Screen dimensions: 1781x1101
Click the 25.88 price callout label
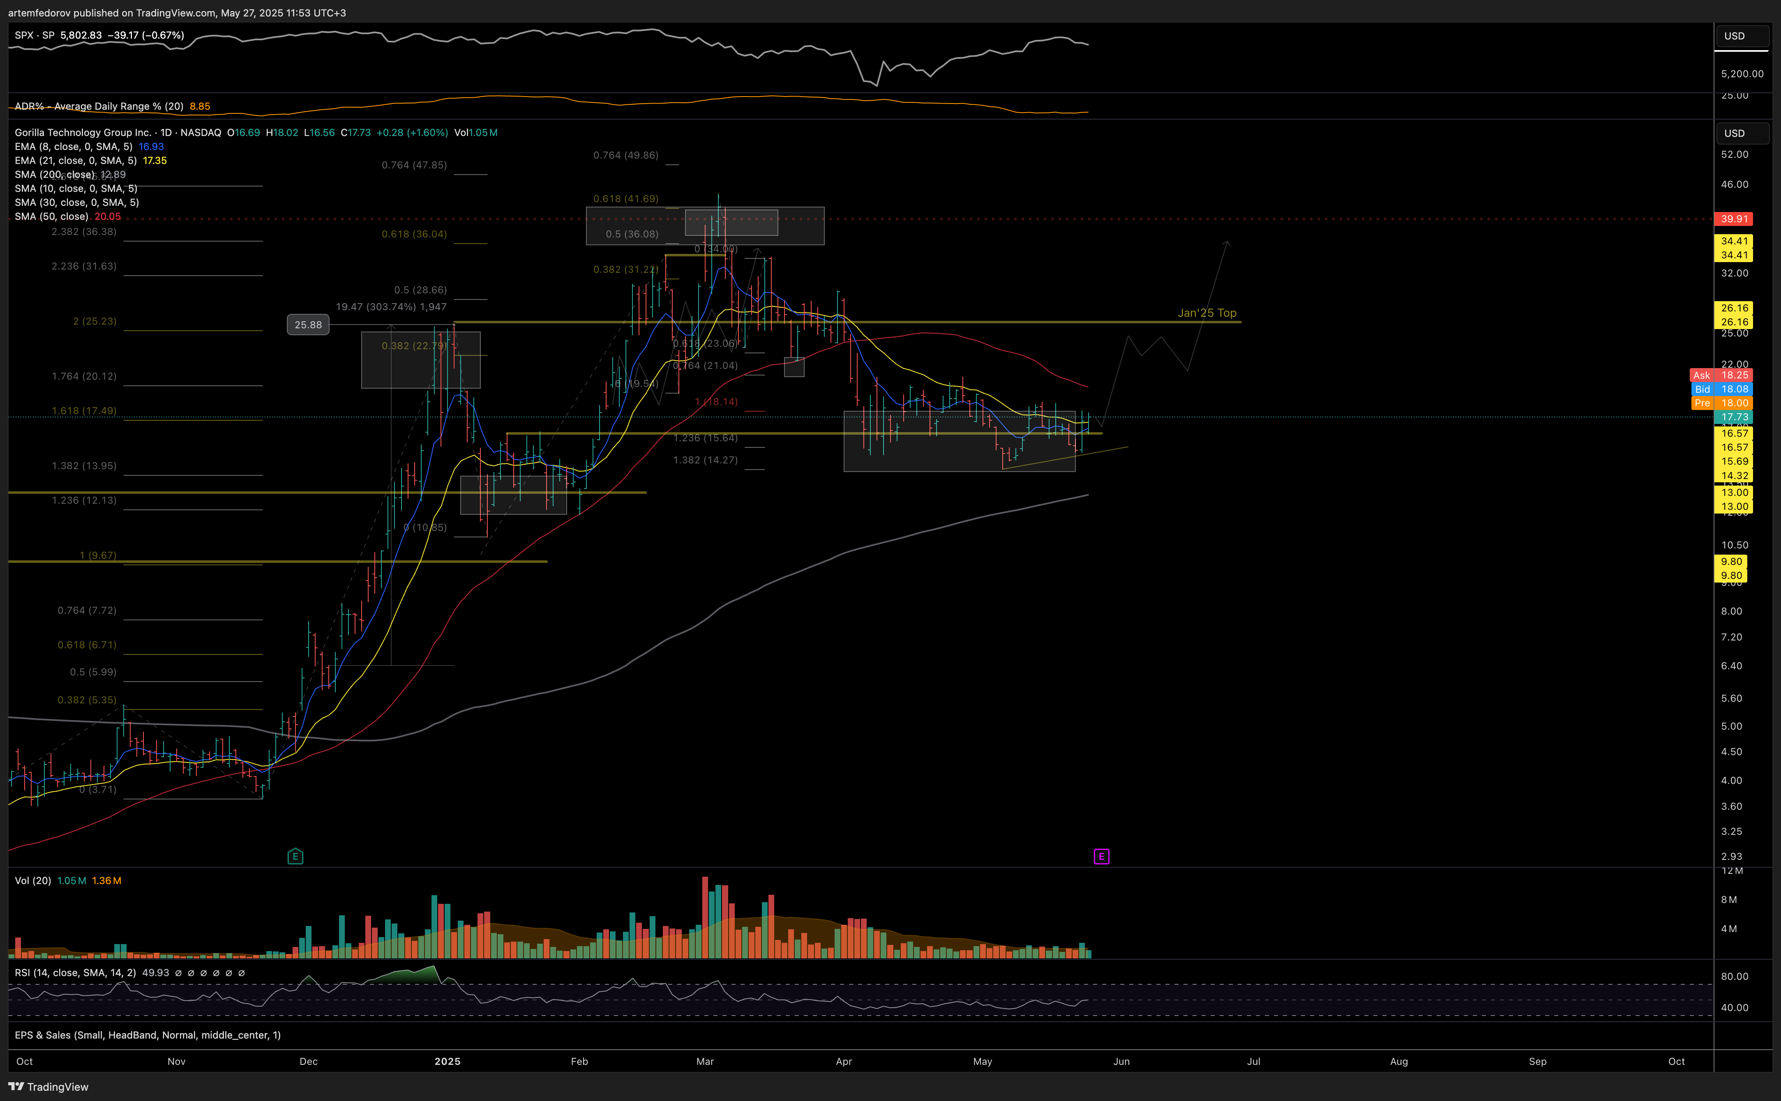308,325
